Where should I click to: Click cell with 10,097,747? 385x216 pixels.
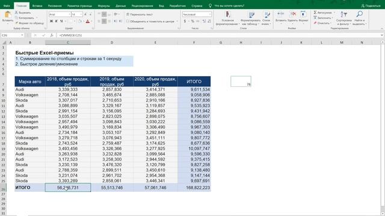tap(194, 149)
